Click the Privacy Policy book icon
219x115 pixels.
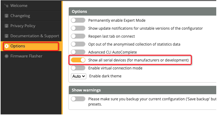[x=6, y=26]
